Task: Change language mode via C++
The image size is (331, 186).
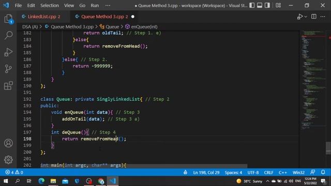Action: (283, 173)
